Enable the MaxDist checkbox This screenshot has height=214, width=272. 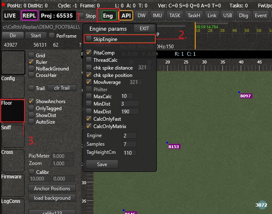pos(89,111)
